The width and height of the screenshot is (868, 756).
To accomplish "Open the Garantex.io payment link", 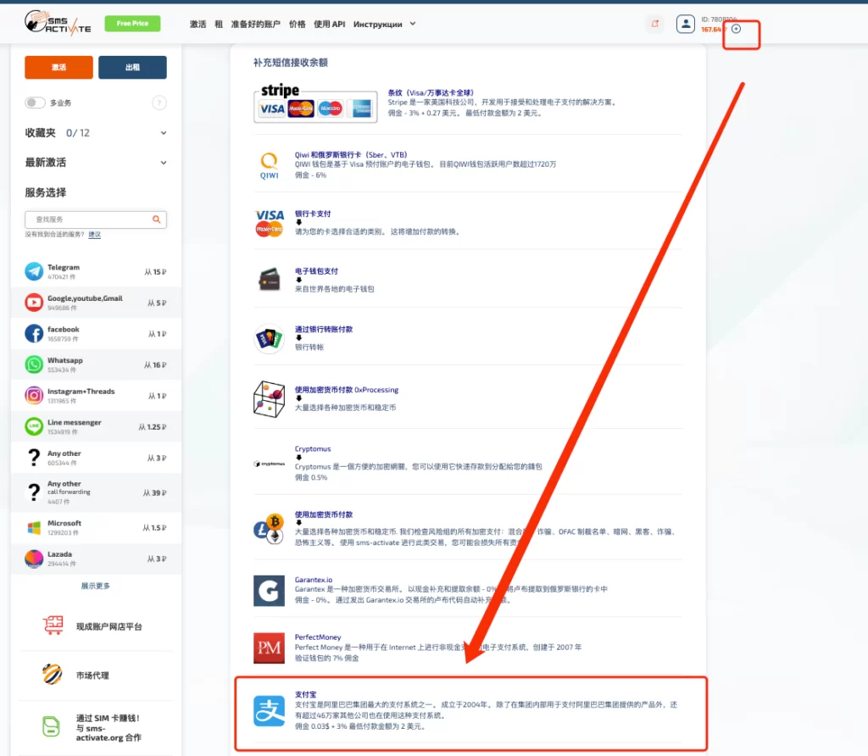I will click(x=314, y=580).
